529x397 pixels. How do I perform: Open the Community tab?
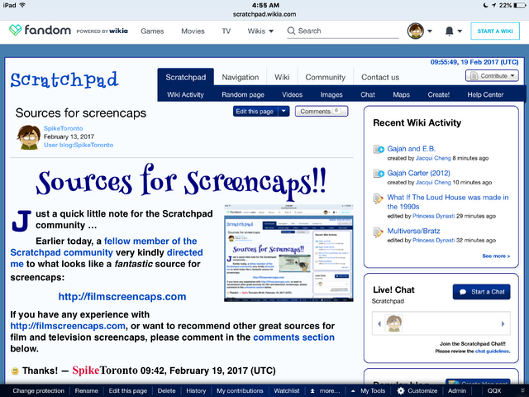coord(325,77)
